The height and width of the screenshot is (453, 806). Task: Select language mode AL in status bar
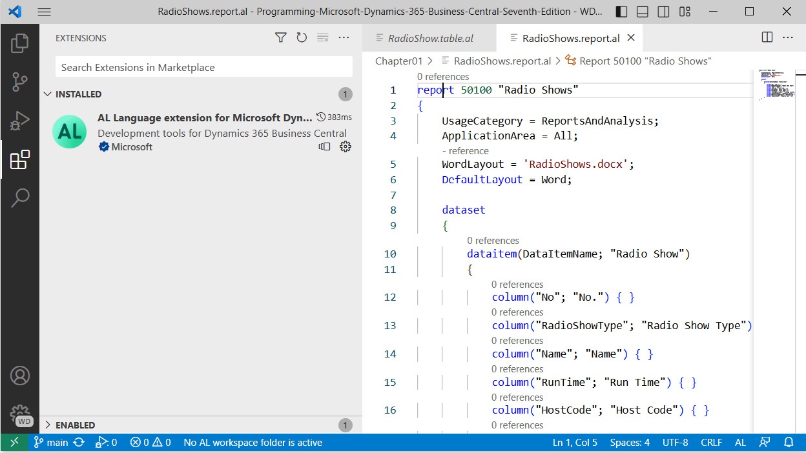pos(740,443)
